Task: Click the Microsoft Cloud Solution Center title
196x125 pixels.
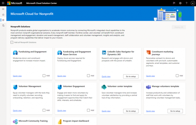Action: point(41,3)
